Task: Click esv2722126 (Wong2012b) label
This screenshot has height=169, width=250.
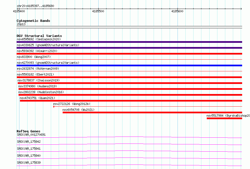Action: [x=72, y=104]
